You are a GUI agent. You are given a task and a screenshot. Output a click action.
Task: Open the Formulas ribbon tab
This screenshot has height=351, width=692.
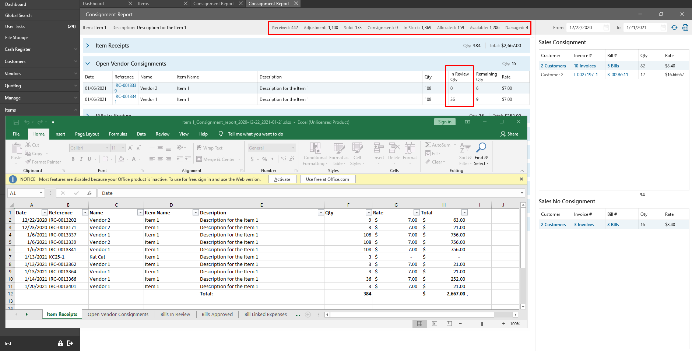pos(118,134)
